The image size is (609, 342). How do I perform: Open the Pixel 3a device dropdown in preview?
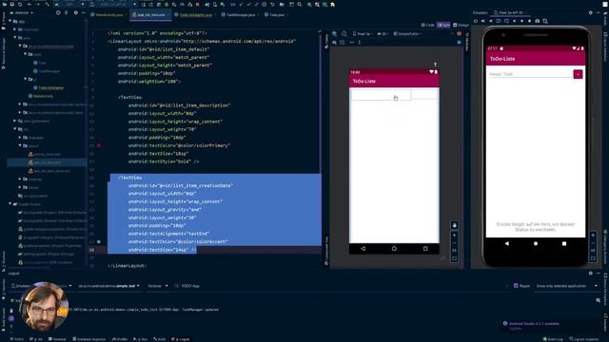coord(362,34)
